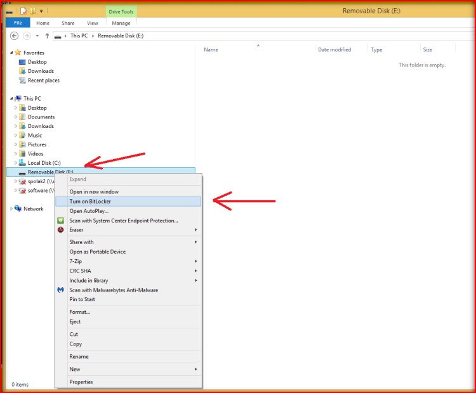This screenshot has width=476, height=393.
Task: Select the Music folder
Action: coord(35,135)
